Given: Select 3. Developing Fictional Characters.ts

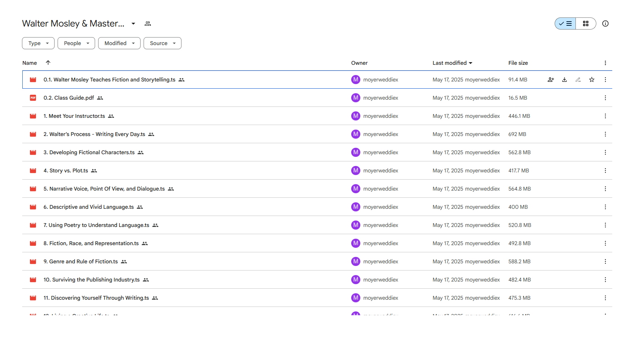Looking at the screenshot, I should point(317,152).
